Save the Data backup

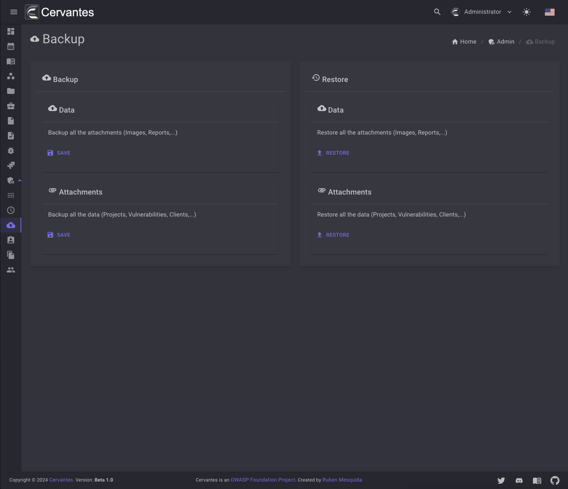click(59, 153)
